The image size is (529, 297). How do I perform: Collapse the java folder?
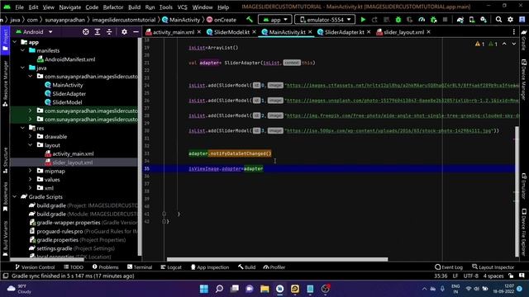click(22, 68)
